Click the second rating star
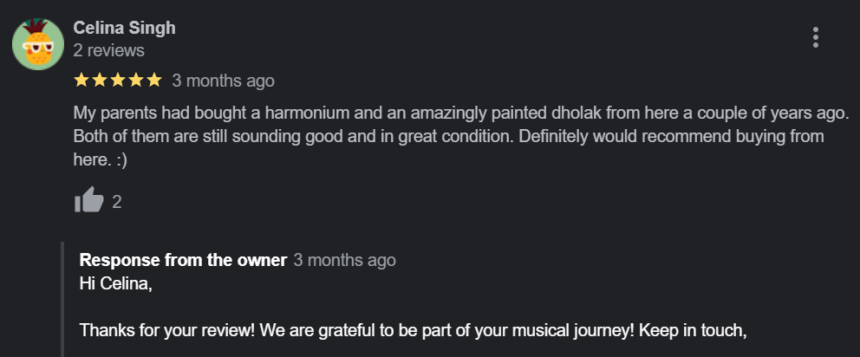This screenshot has width=860, height=357. [100, 81]
